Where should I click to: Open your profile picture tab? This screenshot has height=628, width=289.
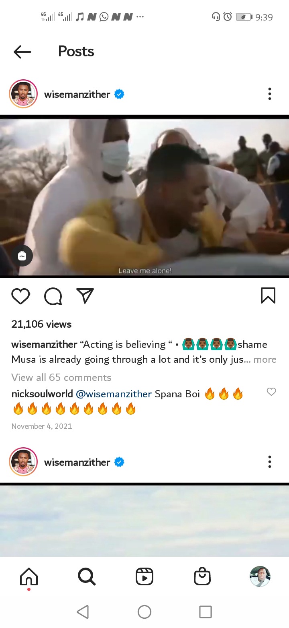[260, 576]
